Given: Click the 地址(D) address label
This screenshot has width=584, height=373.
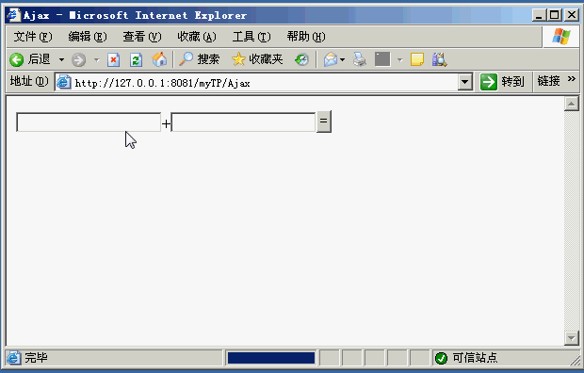Looking at the screenshot, I should click(x=29, y=81).
